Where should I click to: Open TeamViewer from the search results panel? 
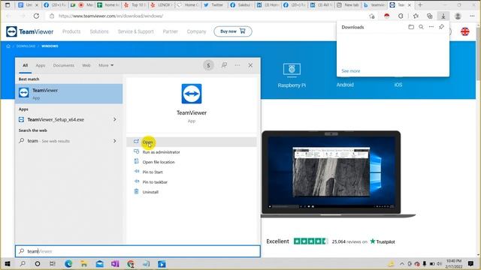click(192, 142)
